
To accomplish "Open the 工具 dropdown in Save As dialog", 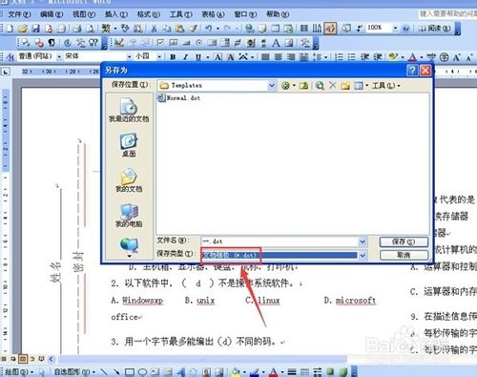I will tap(385, 85).
